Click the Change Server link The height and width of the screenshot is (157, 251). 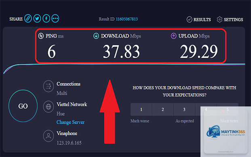click(x=70, y=122)
